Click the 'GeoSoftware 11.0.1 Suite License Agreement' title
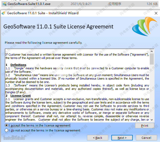Image resolution: width=160 pixels, height=142 pixels. [x=58, y=27]
